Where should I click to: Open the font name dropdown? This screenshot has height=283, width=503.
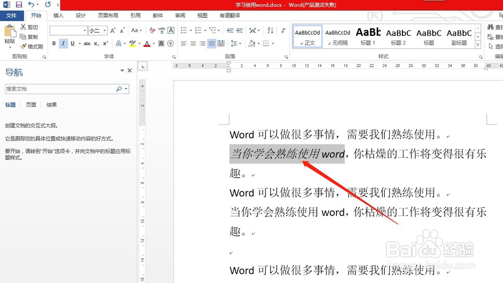(85, 31)
